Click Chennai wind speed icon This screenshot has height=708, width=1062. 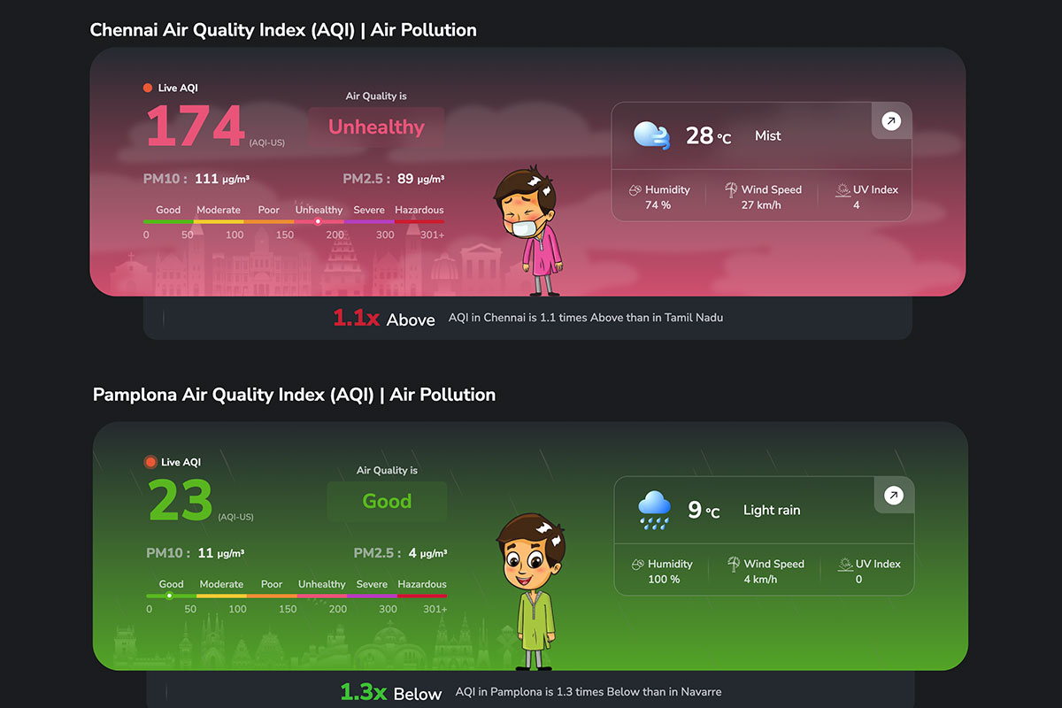(731, 189)
